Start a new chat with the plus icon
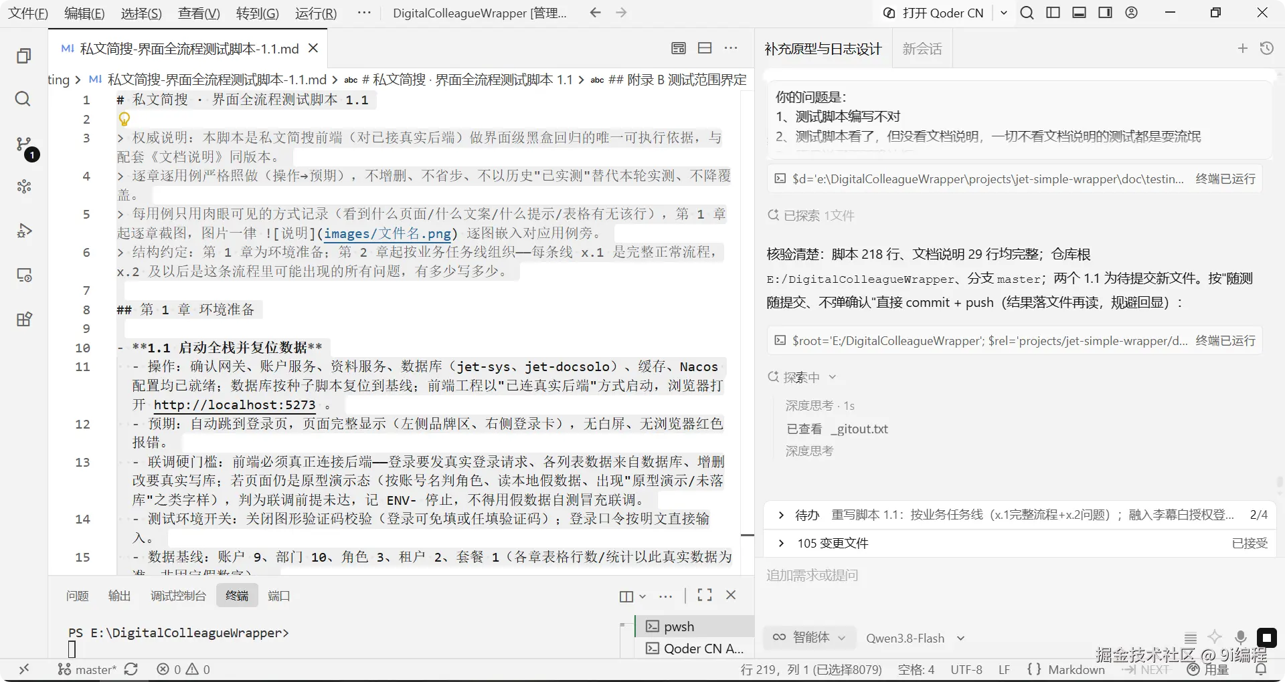1285x682 pixels. click(x=1242, y=48)
